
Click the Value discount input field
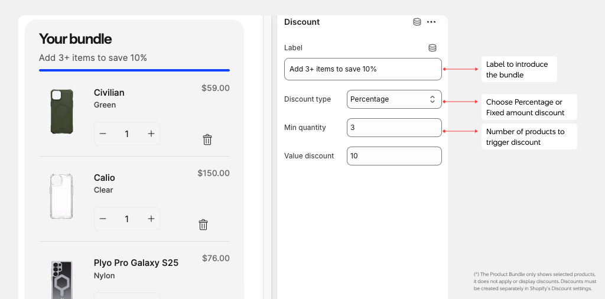[x=393, y=156]
